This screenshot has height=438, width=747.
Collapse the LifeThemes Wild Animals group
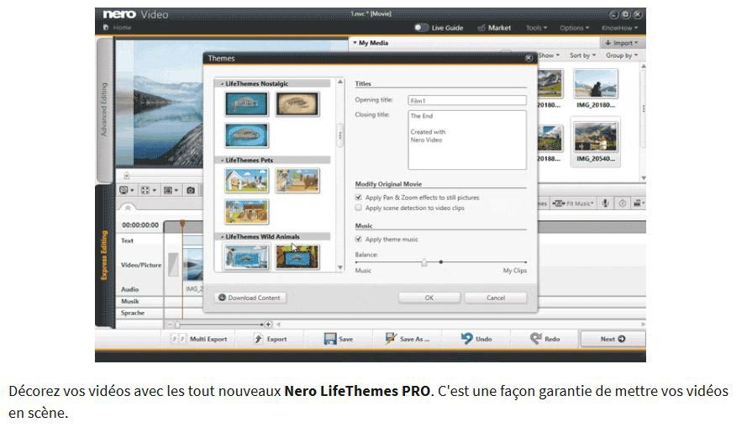[222, 236]
